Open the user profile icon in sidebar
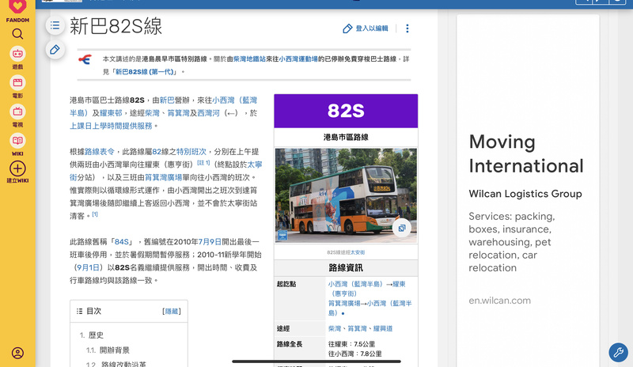Image resolution: width=633 pixels, height=367 pixels. click(x=17, y=354)
